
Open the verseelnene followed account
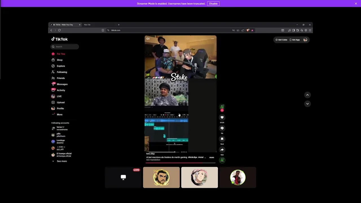click(x=60, y=128)
